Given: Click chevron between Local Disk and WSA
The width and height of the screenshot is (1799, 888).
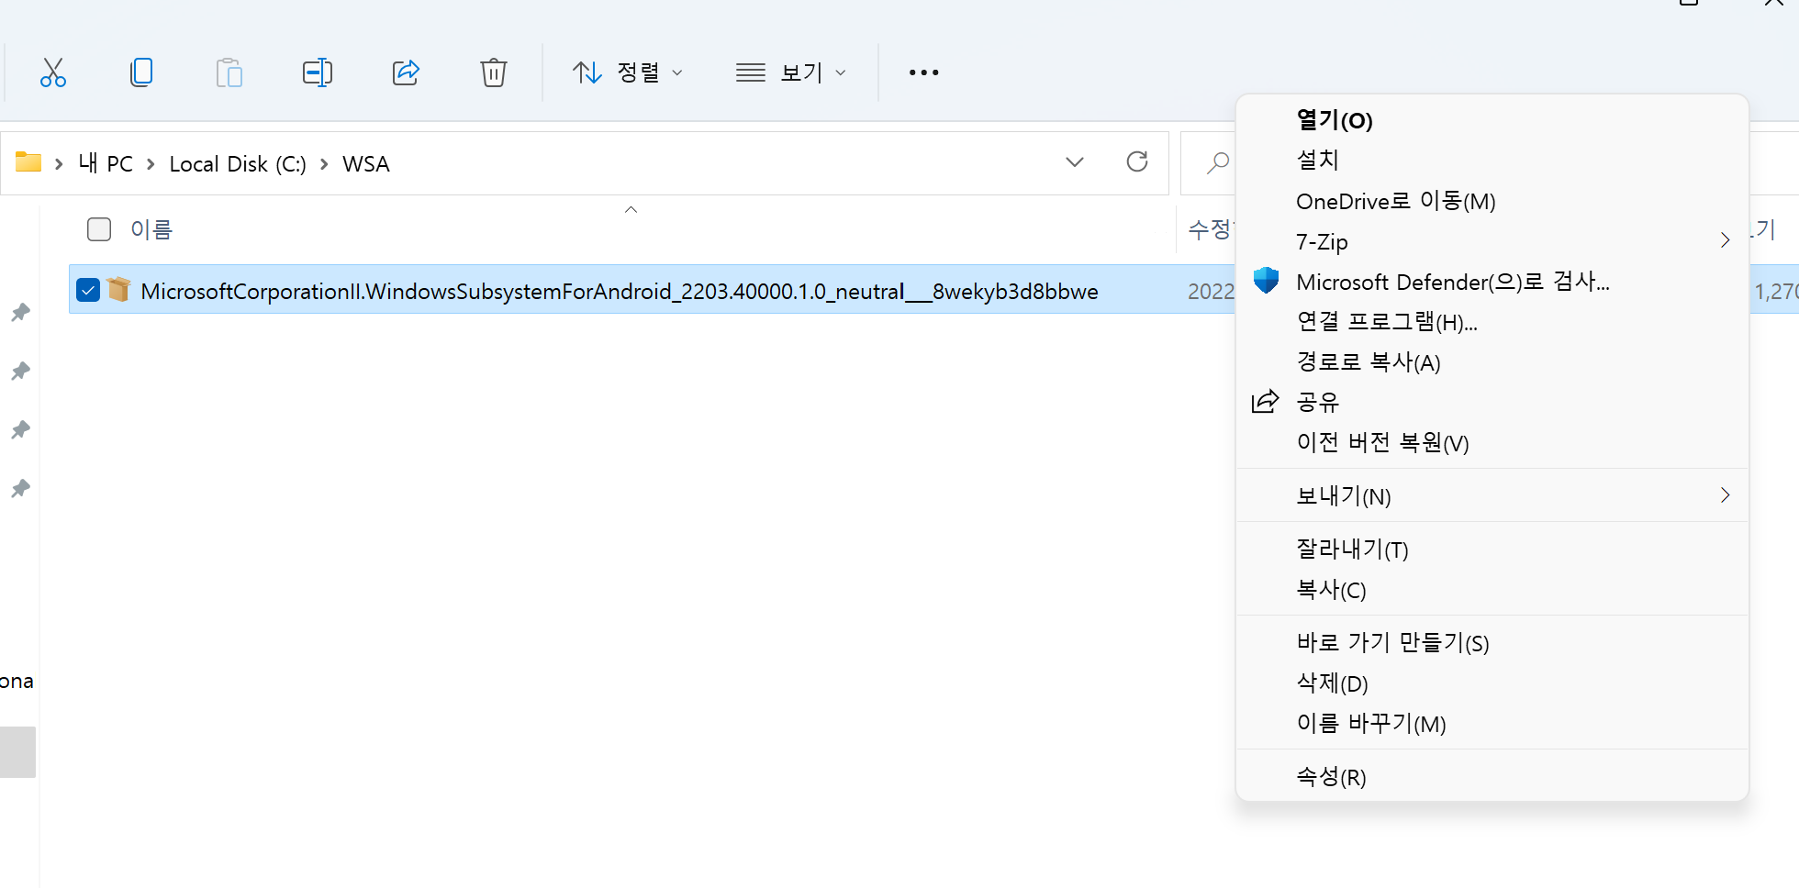Looking at the screenshot, I should coord(324,164).
